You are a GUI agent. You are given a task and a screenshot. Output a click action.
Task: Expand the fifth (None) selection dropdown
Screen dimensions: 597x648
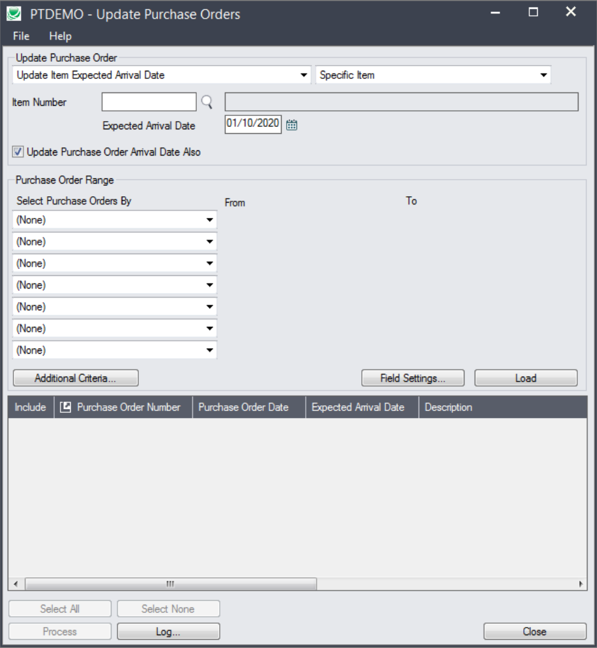coord(115,306)
